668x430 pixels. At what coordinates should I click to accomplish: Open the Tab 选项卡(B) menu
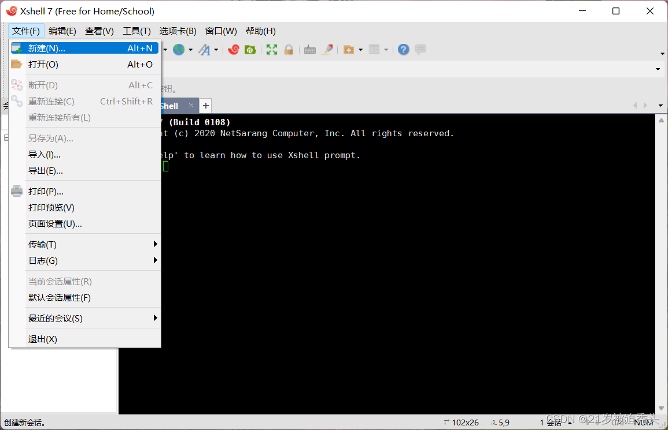pos(178,31)
